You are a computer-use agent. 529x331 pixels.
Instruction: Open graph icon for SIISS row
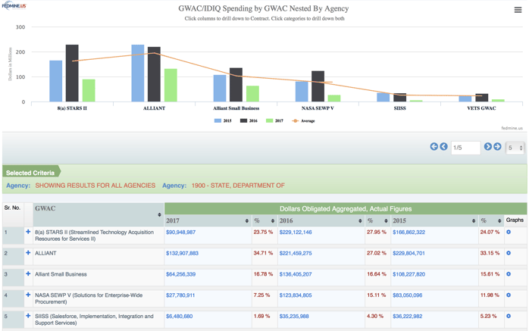[509, 316]
